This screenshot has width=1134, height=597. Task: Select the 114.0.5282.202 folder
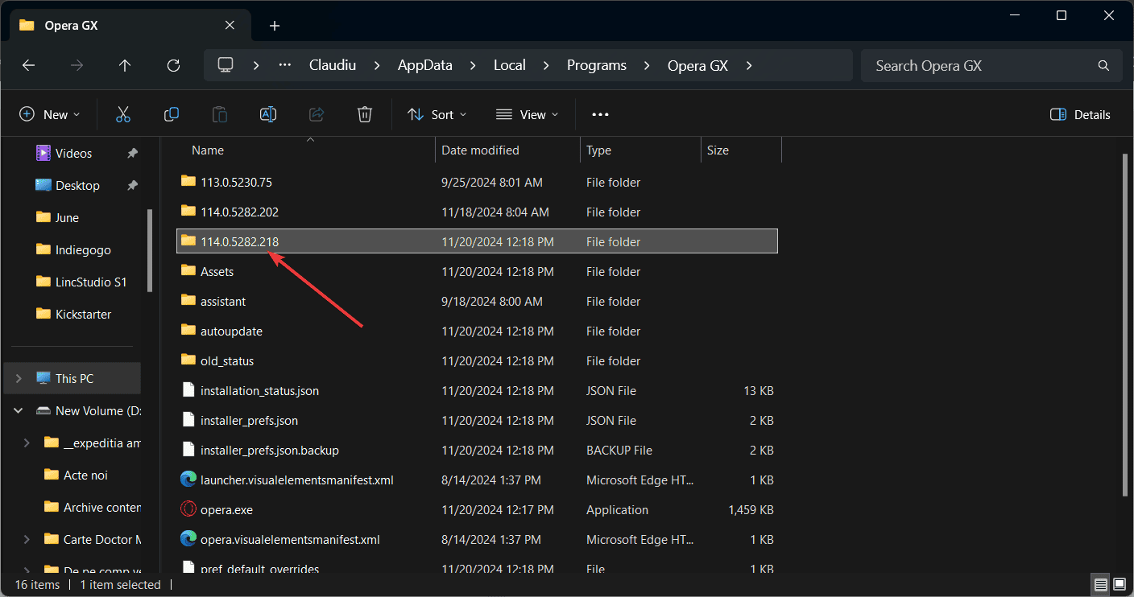tap(477, 212)
